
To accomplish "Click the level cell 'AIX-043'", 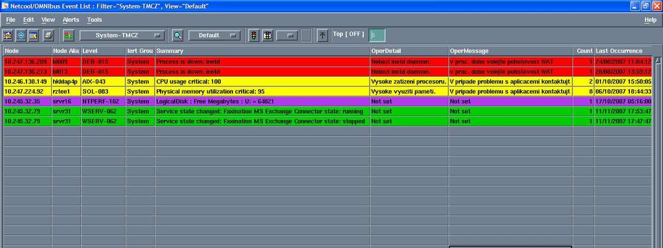I will point(103,81).
